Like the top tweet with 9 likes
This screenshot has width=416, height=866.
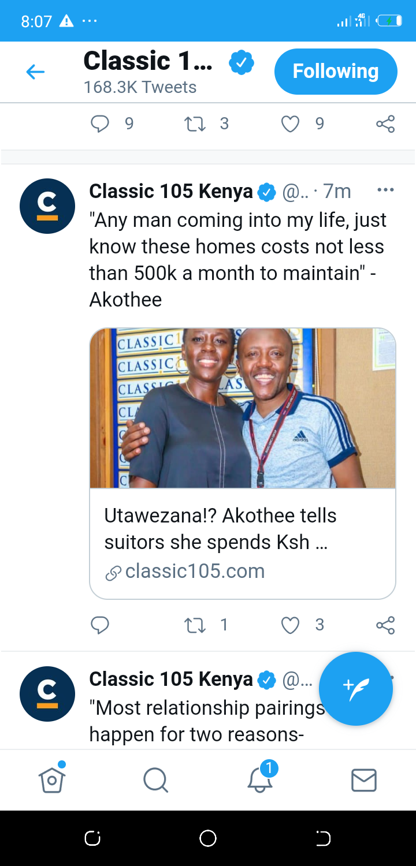point(290,124)
